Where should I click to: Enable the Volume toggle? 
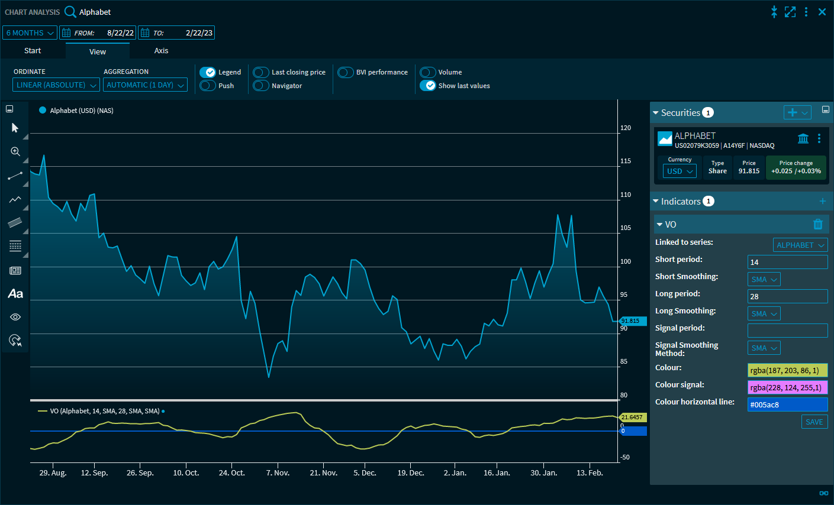pyautogui.click(x=428, y=72)
